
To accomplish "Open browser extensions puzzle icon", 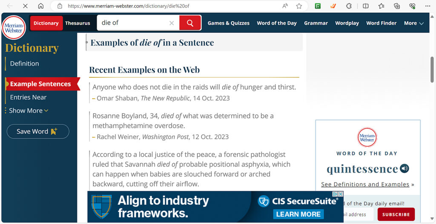I will [x=349, y=6].
